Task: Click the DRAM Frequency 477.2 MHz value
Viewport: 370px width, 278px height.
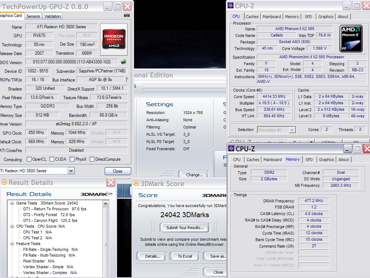Action: click(314, 201)
